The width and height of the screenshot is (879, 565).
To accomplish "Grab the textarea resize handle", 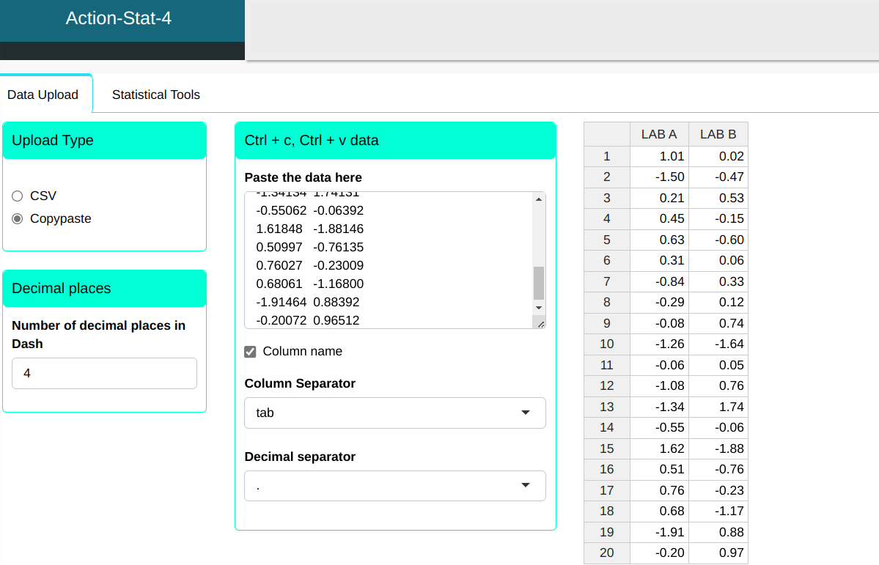I will [x=541, y=324].
